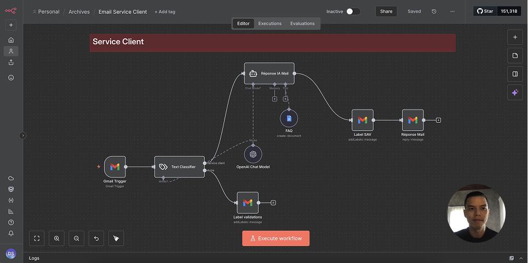Open the three-dots workflow options menu

point(452,12)
